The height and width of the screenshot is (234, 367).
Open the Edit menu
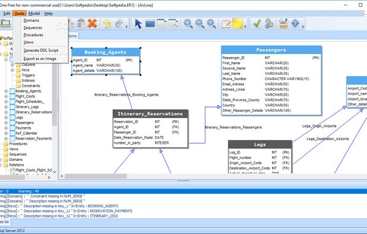tap(7, 14)
